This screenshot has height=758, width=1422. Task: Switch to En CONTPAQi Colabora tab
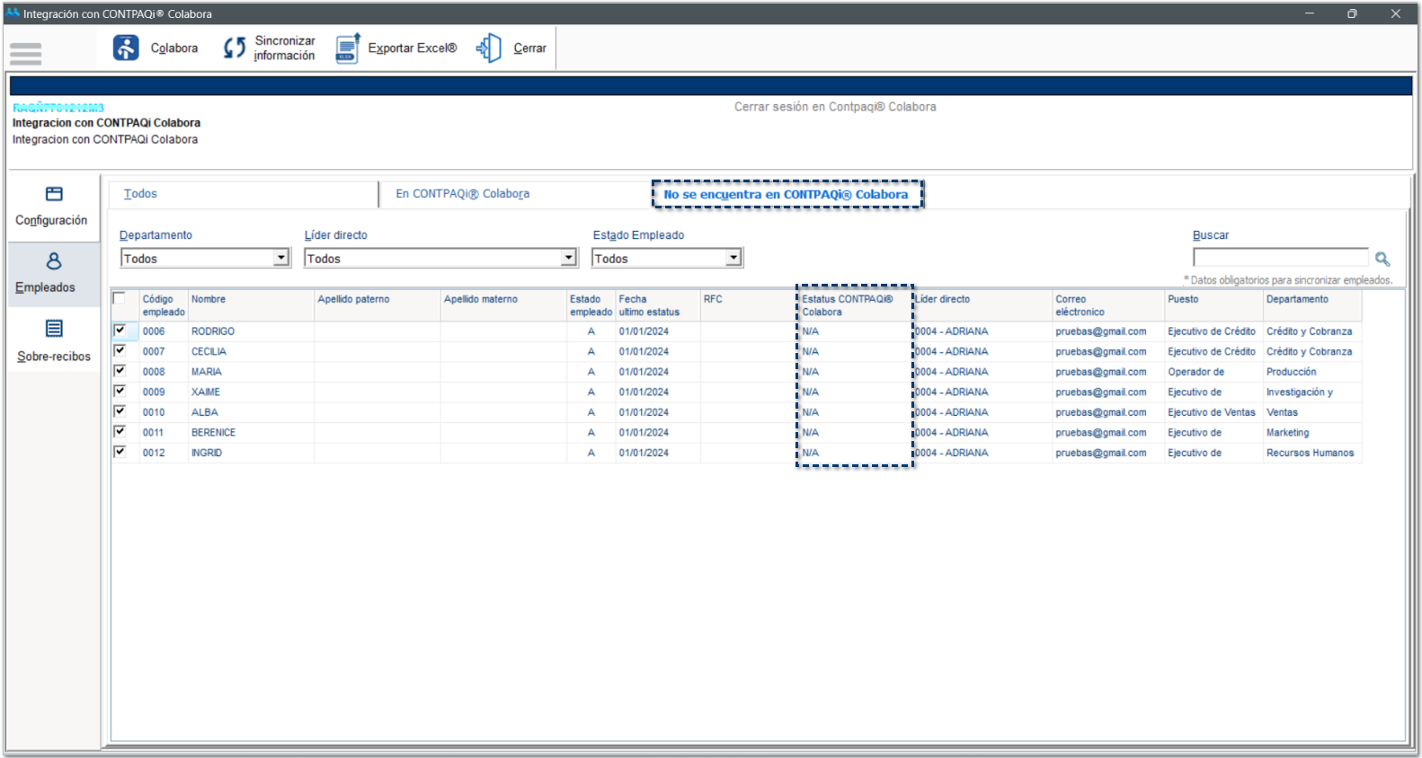coord(462,194)
